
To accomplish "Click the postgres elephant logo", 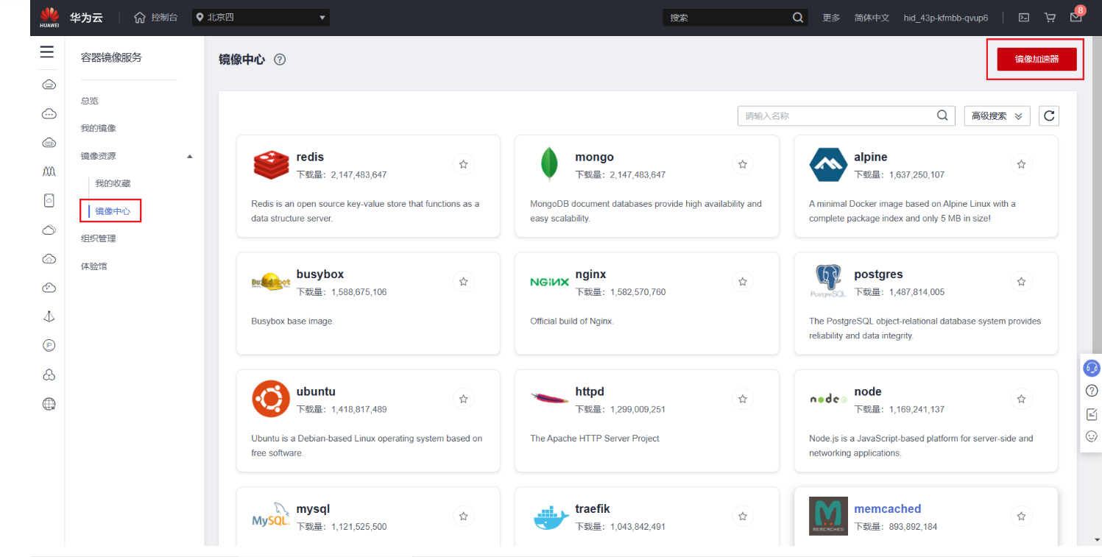I will click(x=828, y=281).
